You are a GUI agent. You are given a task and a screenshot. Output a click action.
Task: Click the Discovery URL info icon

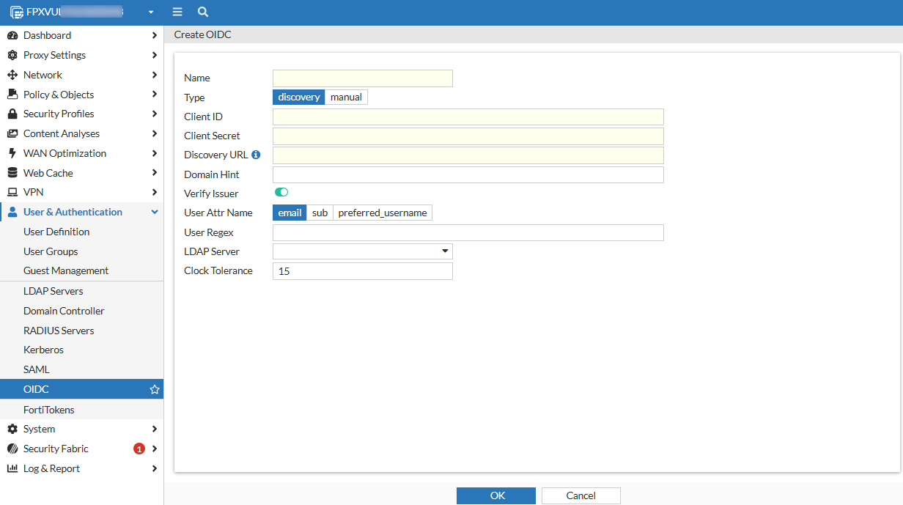coord(256,155)
